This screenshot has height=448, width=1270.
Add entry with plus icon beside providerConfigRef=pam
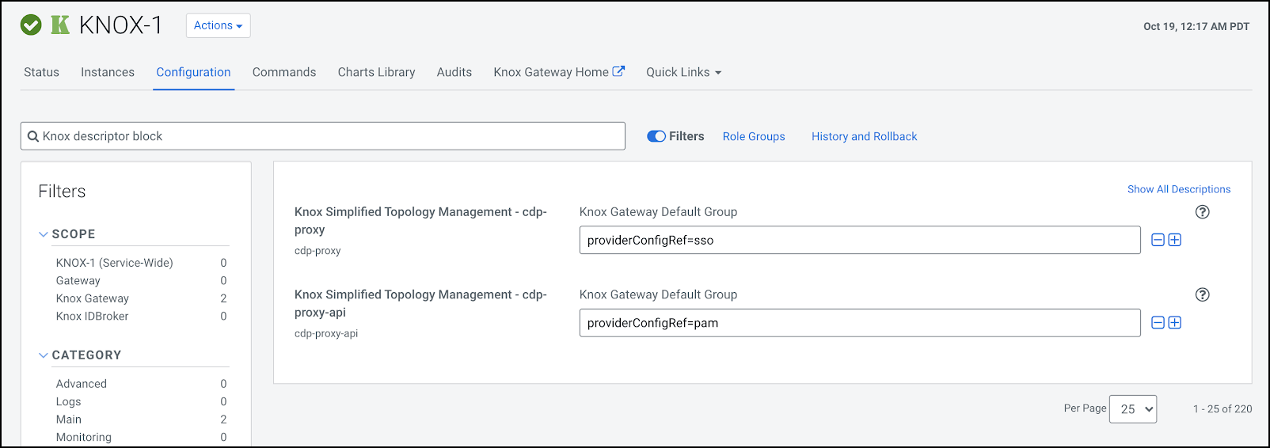pos(1175,323)
